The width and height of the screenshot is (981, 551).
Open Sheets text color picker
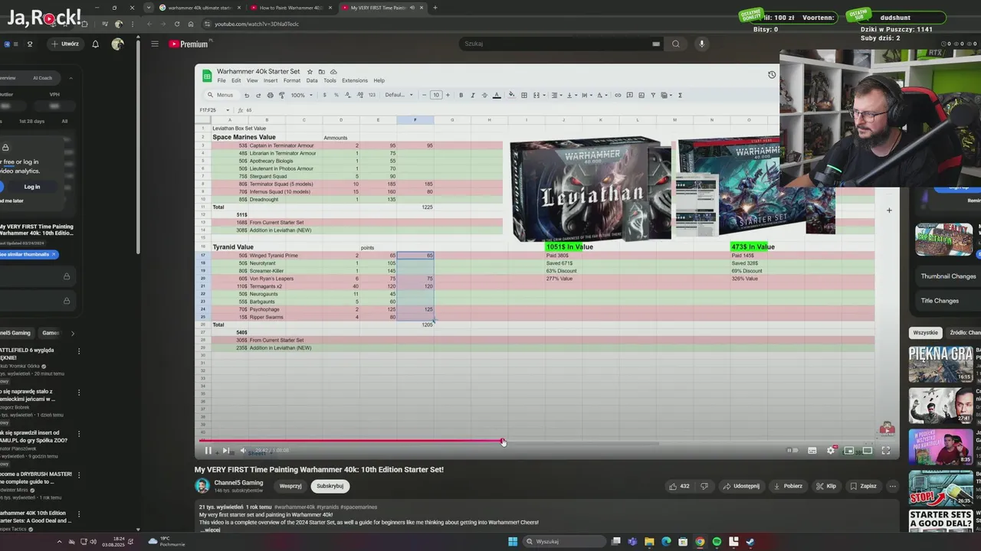tap(497, 95)
